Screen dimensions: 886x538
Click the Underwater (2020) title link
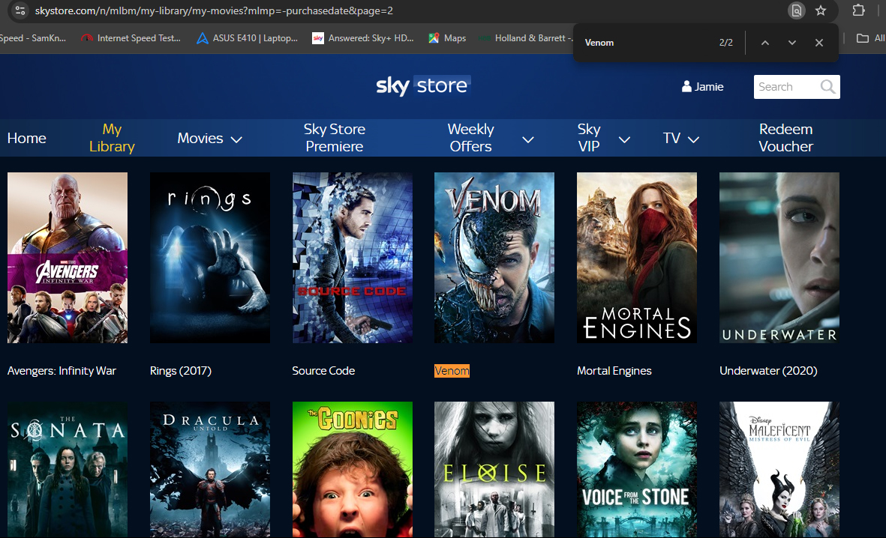click(x=768, y=371)
